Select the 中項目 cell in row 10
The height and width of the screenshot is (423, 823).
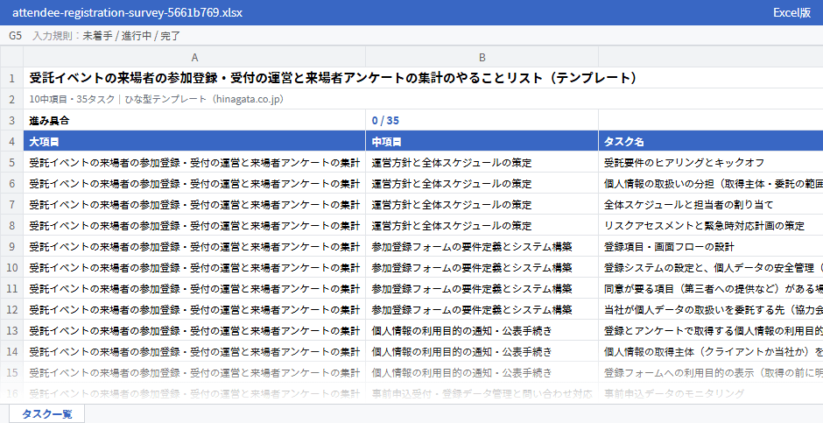[482, 267]
